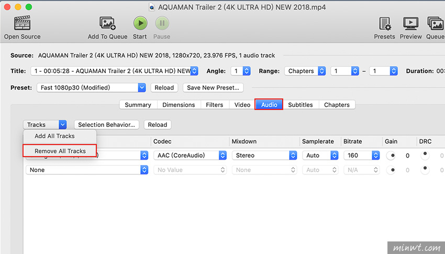Open Selection Behavior settings
This screenshot has width=445, height=254.
point(106,125)
